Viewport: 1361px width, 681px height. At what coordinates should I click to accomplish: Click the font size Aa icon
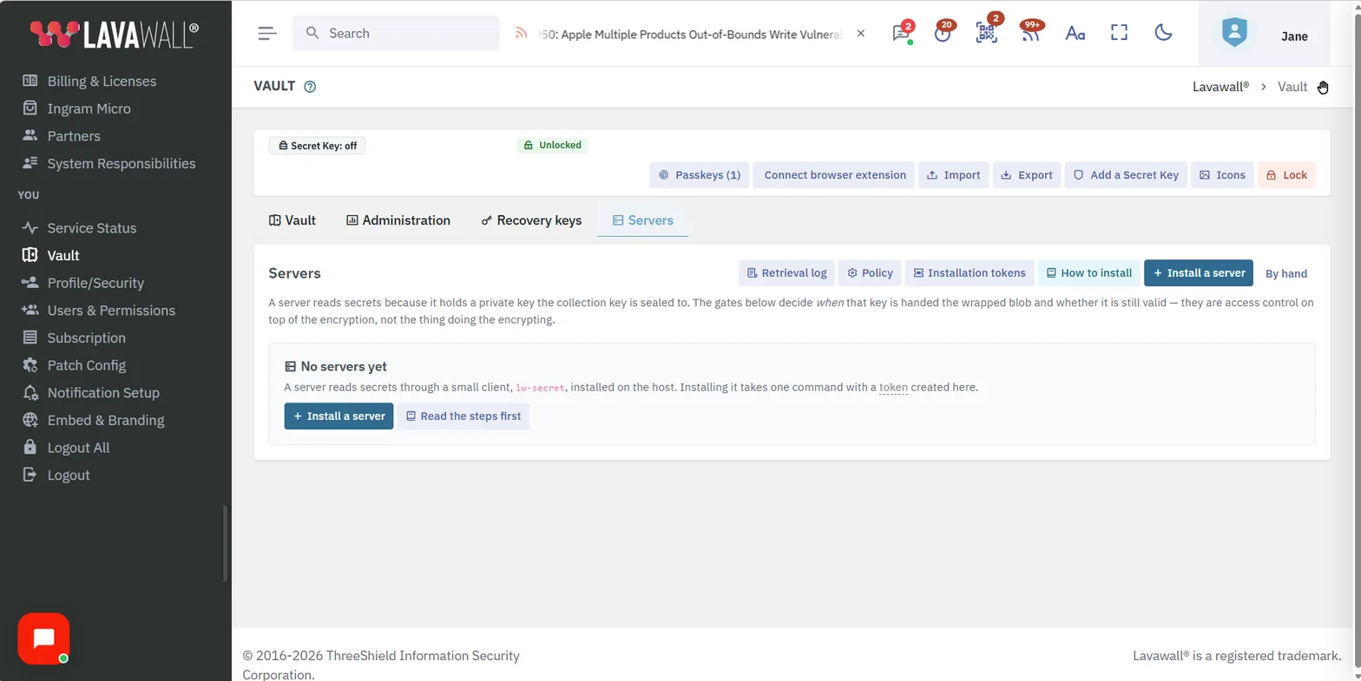1075,33
